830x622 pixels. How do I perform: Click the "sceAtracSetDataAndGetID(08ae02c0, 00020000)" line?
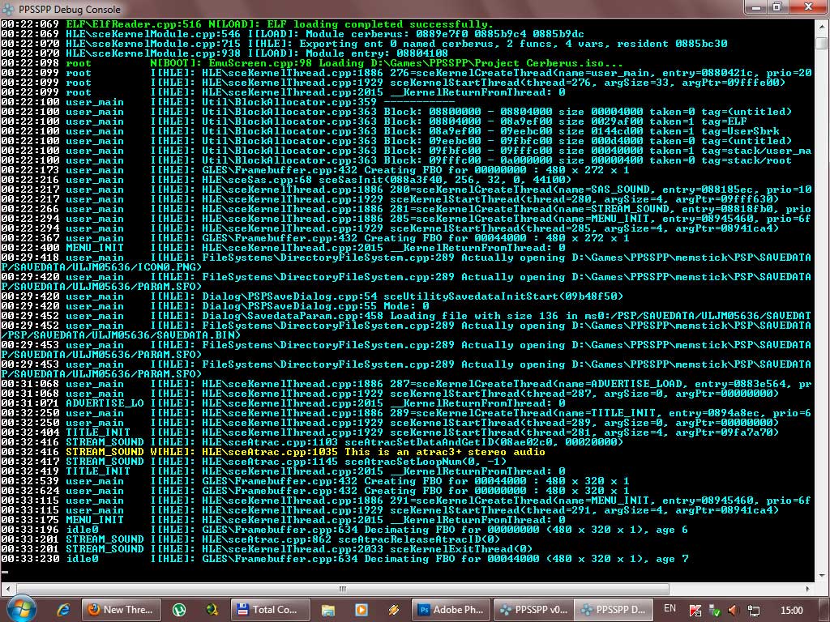312,442
